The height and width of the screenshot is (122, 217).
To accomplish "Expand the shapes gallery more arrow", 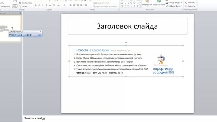I will click(x=140, y=6).
